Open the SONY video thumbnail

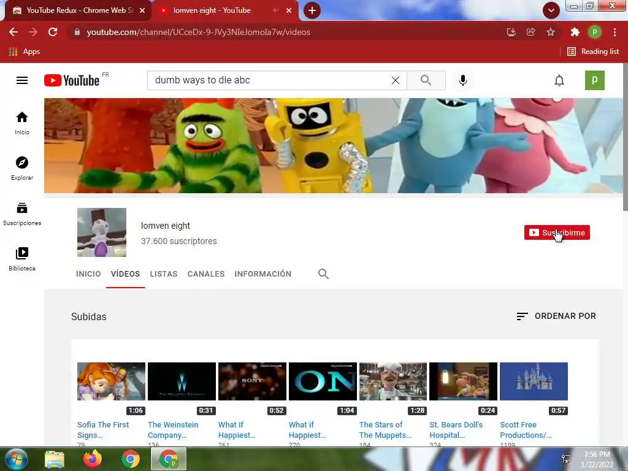pyautogui.click(x=252, y=381)
